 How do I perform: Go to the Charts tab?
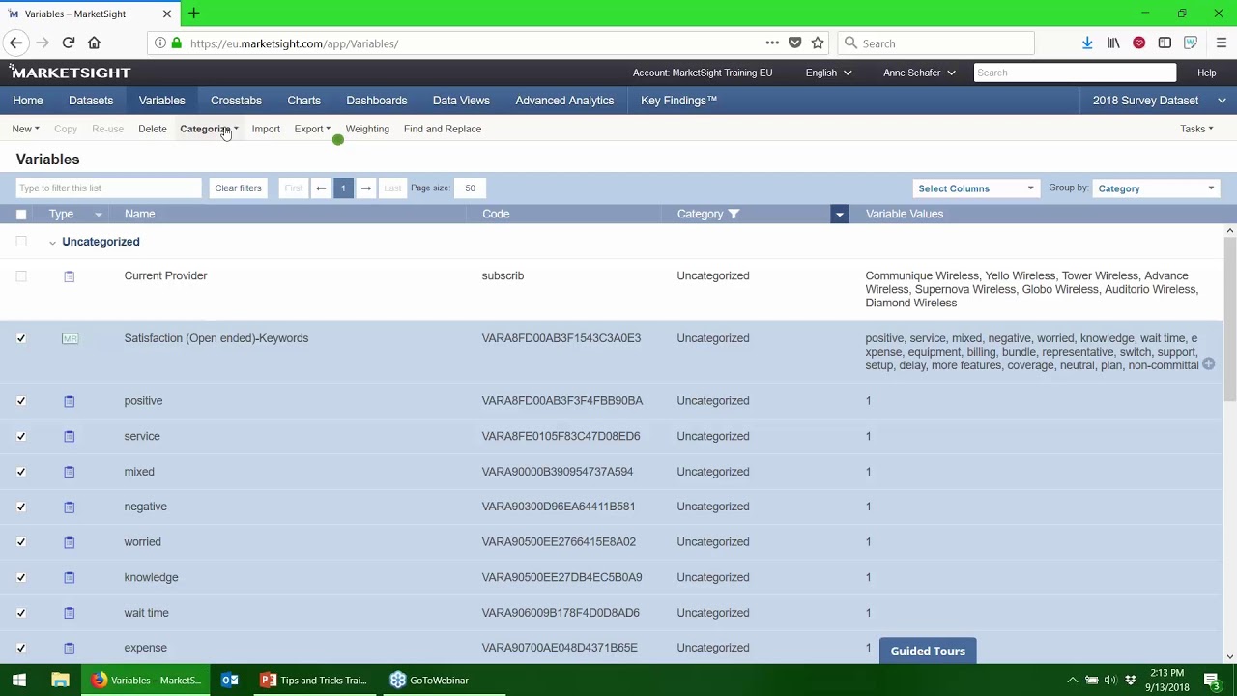click(x=303, y=101)
